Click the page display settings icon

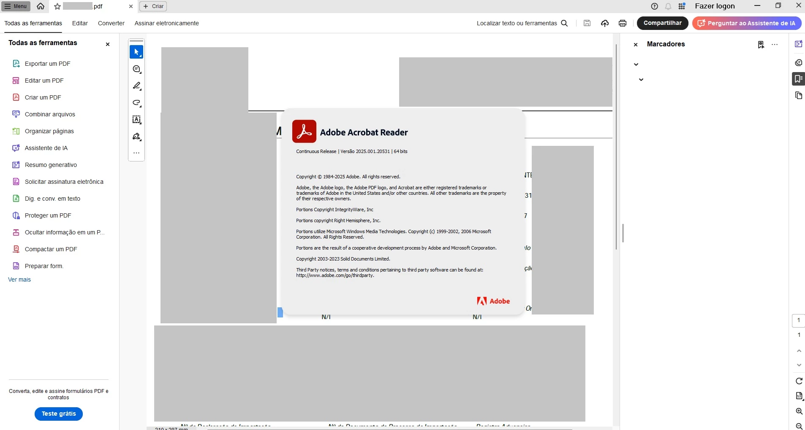(799, 396)
